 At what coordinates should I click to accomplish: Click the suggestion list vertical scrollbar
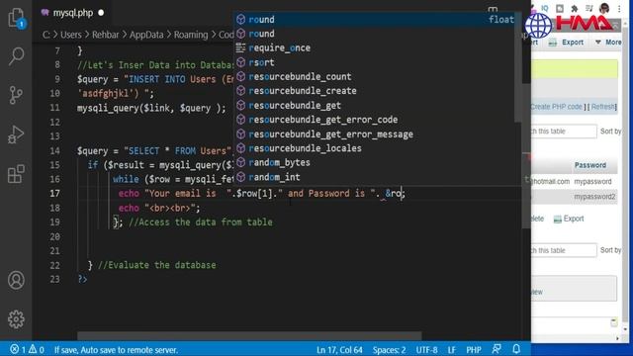[x=518, y=66]
